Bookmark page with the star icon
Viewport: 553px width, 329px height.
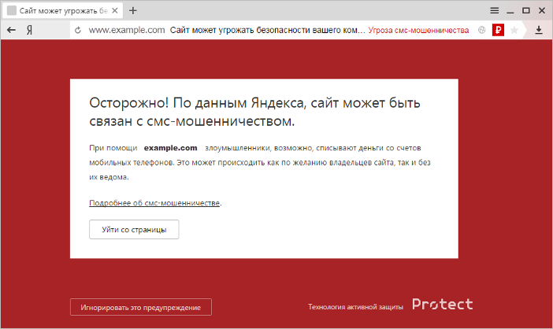click(x=514, y=30)
